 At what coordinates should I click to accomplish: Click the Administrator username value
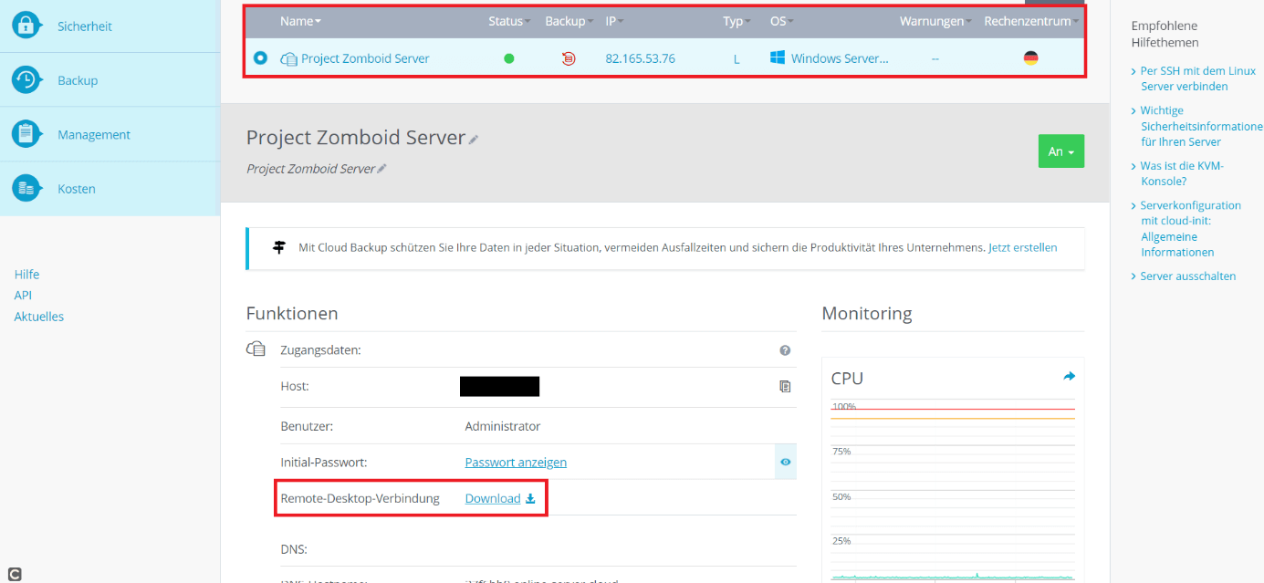503,426
